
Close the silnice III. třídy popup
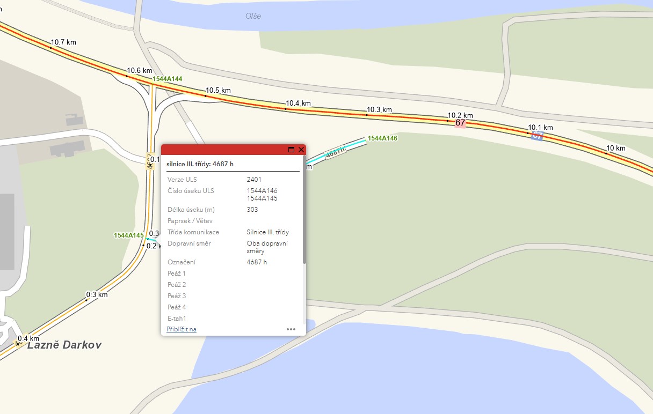click(x=301, y=150)
